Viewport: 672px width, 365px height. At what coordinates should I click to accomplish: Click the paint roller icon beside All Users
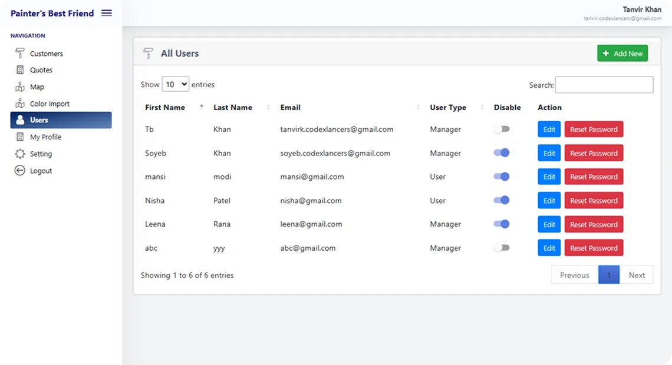(x=148, y=53)
